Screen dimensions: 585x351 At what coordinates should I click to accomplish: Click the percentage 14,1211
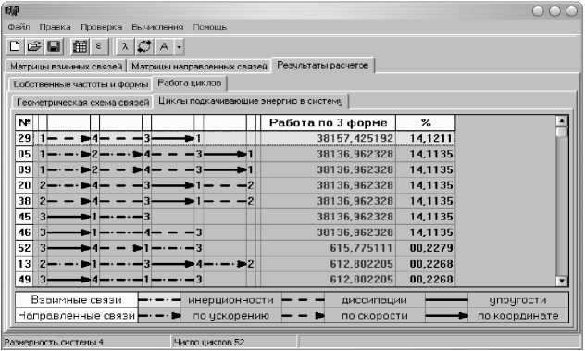click(431, 138)
